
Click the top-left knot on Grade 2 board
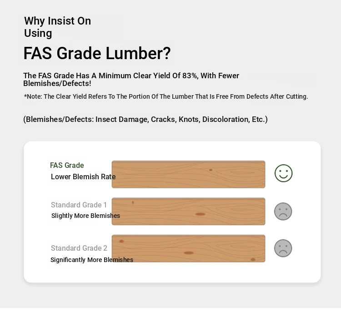(x=121, y=241)
